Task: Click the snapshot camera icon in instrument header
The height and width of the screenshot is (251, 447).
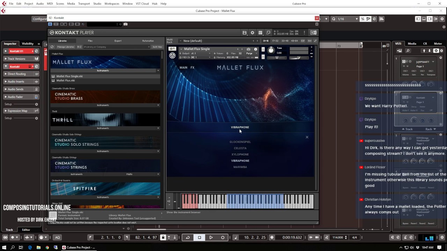Action: (248, 49)
